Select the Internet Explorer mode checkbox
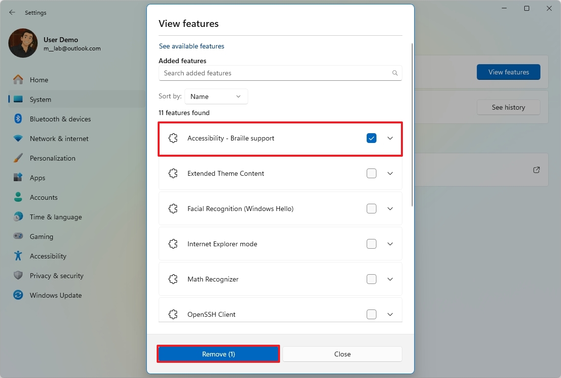 (x=372, y=244)
